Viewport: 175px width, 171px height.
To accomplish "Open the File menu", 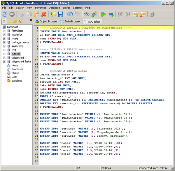I will tap(4, 8).
